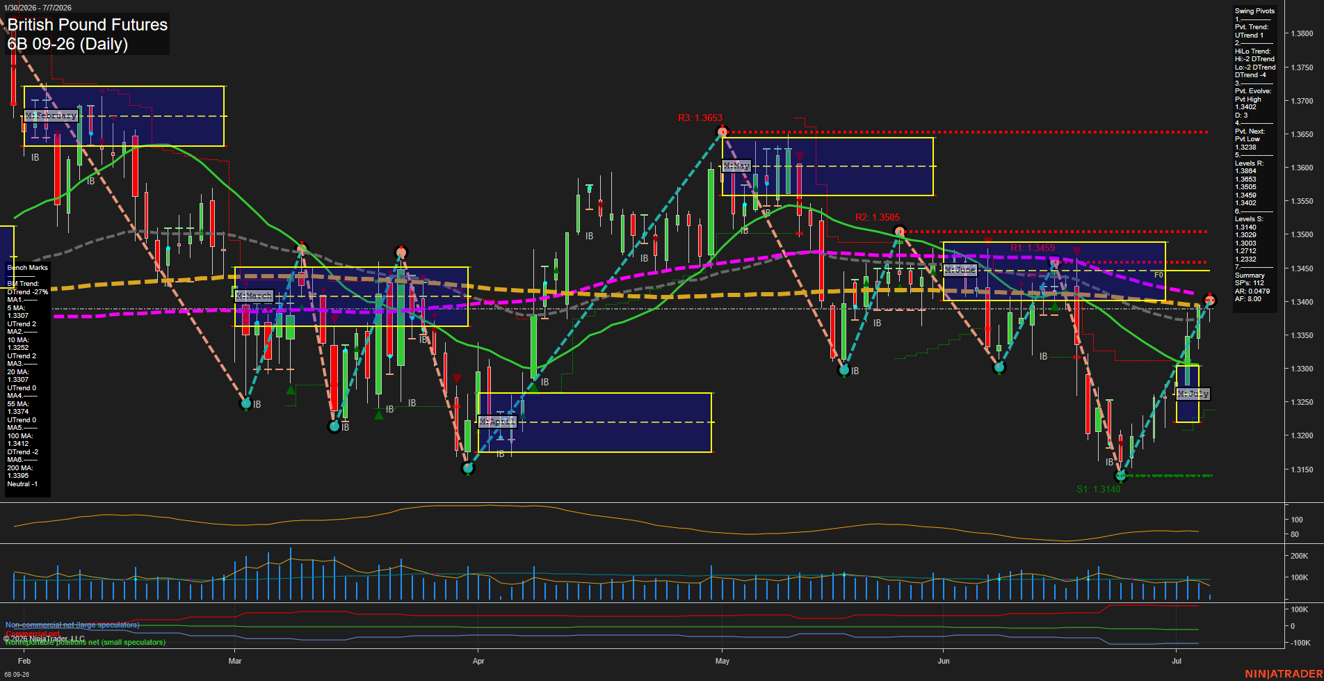
Task: Select the M:March monthly range label
Action: tap(254, 296)
